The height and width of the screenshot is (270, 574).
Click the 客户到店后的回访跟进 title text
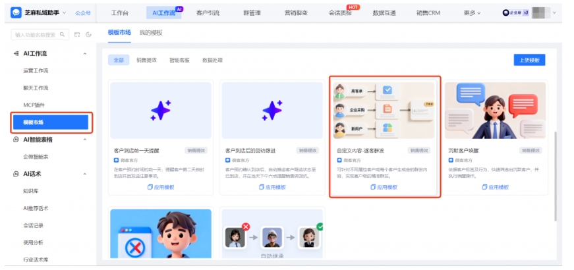tap(250, 150)
